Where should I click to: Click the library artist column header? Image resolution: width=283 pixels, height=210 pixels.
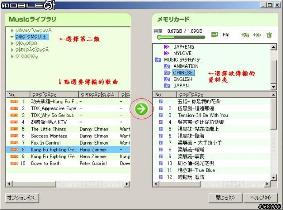point(99,95)
